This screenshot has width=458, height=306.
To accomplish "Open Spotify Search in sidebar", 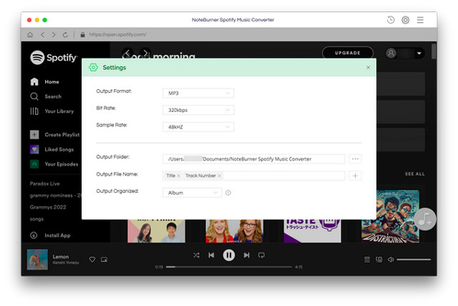I will pos(46,97).
